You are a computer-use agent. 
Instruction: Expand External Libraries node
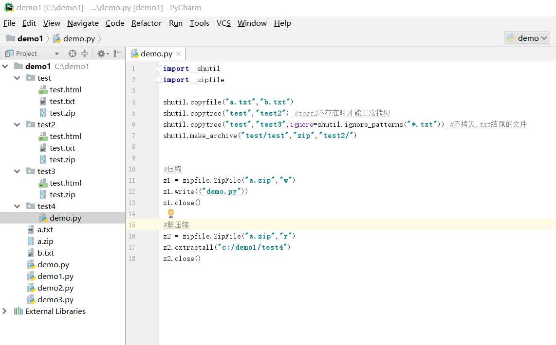[4, 311]
